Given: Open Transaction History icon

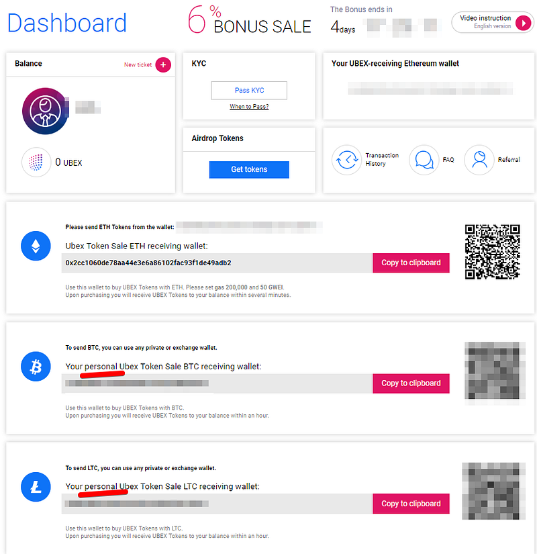Looking at the screenshot, I should (x=347, y=160).
